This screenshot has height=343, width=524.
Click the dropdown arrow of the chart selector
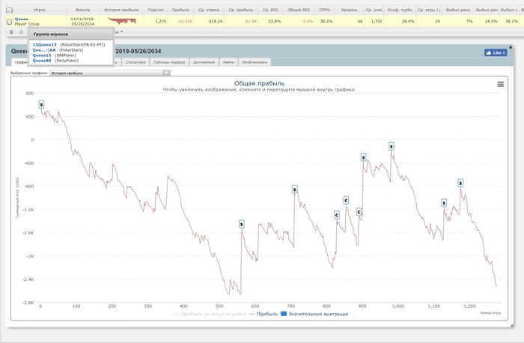click(166, 73)
